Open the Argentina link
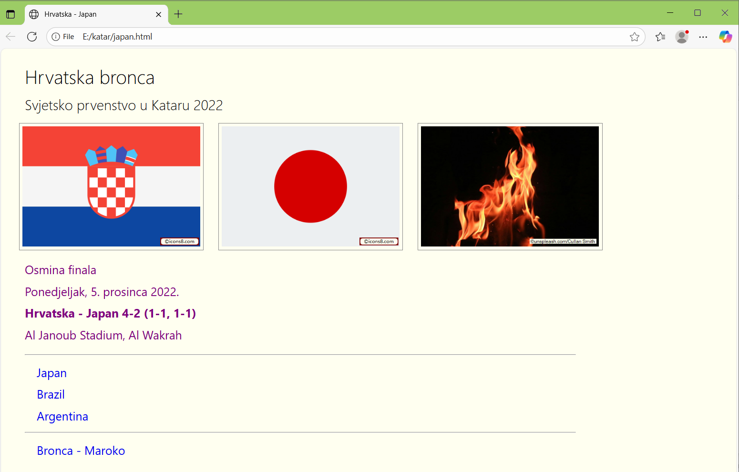The height and width of the screenshot is (472, 739). point(62,417)
